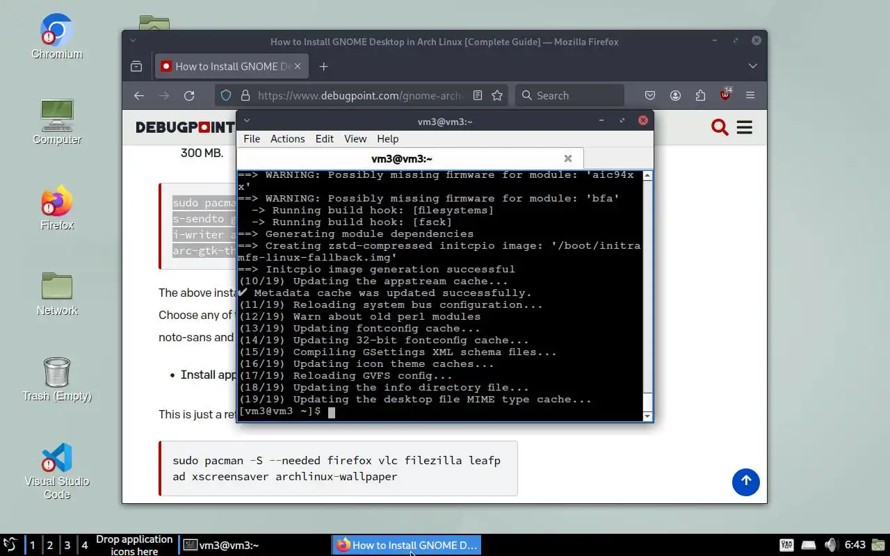Open Firefox tracking protection shield
890x556 pixels.
click(226, 96)
